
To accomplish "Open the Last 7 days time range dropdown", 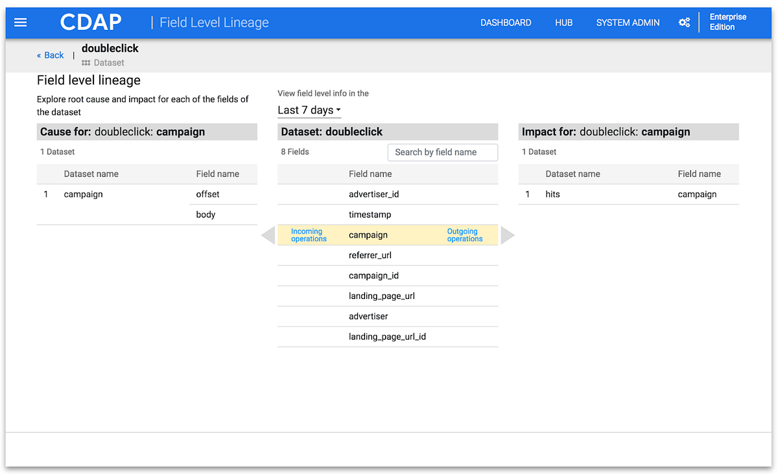I will (x=309, y=110).
